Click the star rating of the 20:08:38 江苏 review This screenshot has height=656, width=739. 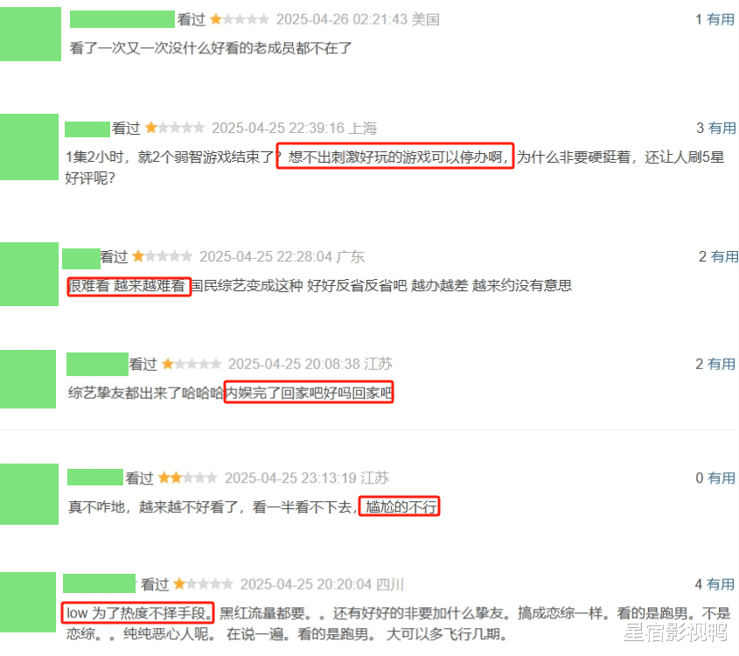[x=192, y=364]
